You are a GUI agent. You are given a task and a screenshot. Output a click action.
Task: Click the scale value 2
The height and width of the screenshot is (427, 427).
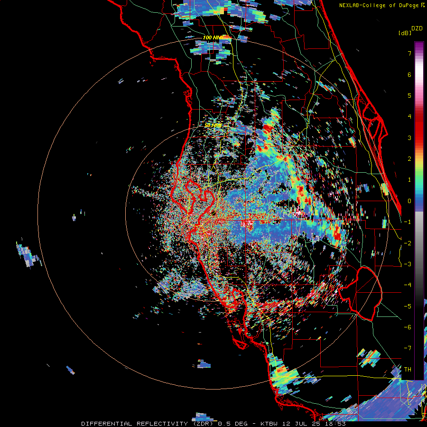tap(409, 159)
